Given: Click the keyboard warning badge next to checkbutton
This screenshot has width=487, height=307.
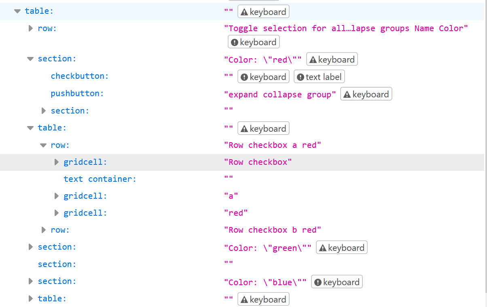Looking at the screenshot, I should point(263,76).
